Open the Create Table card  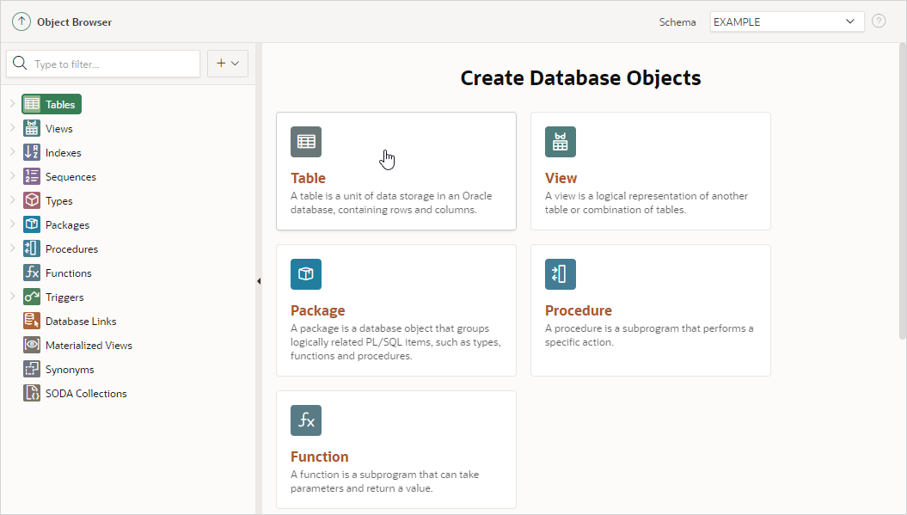point(395,171)
